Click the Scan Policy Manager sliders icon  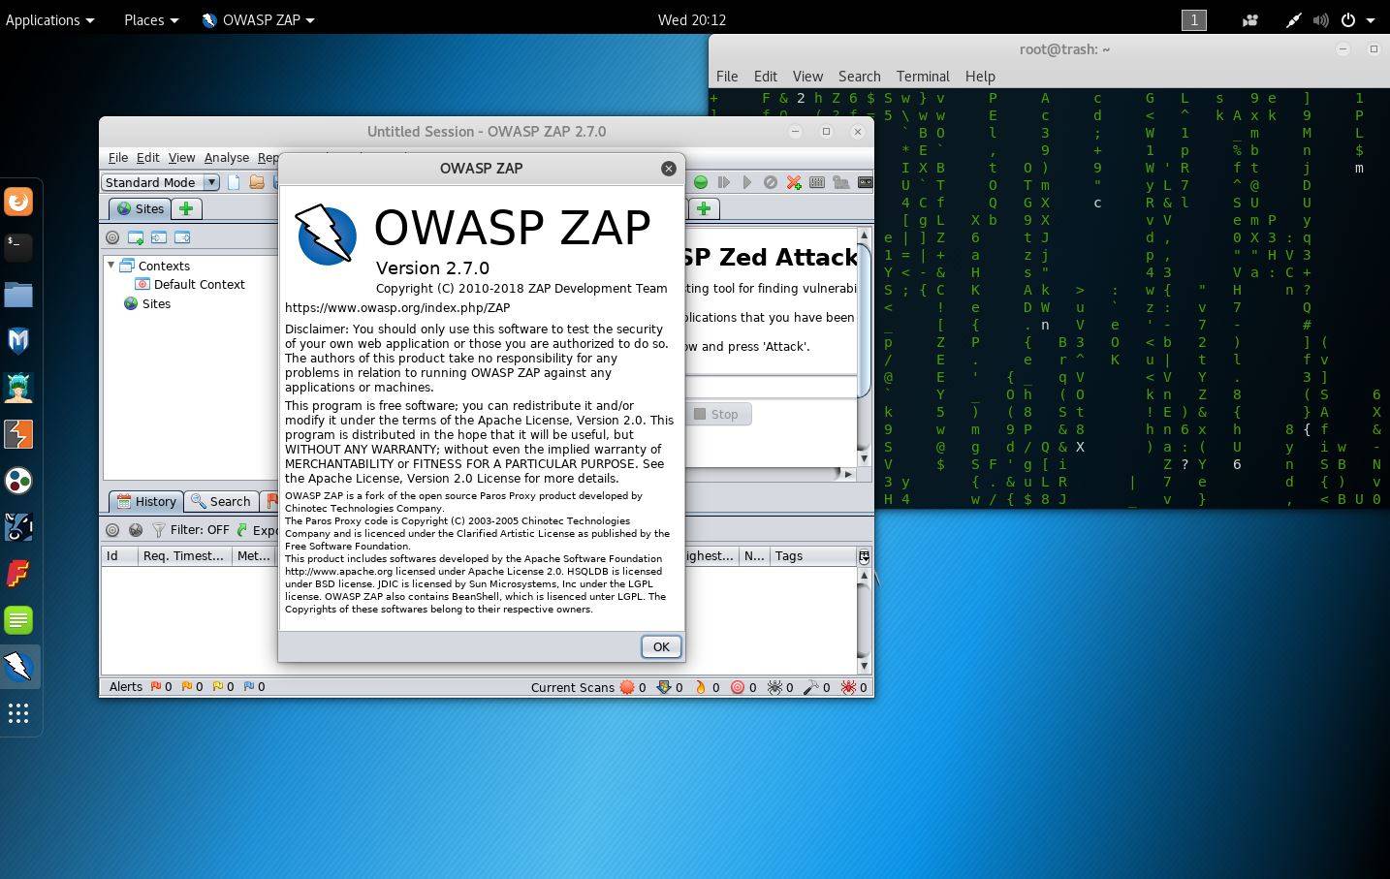point(817,182)
